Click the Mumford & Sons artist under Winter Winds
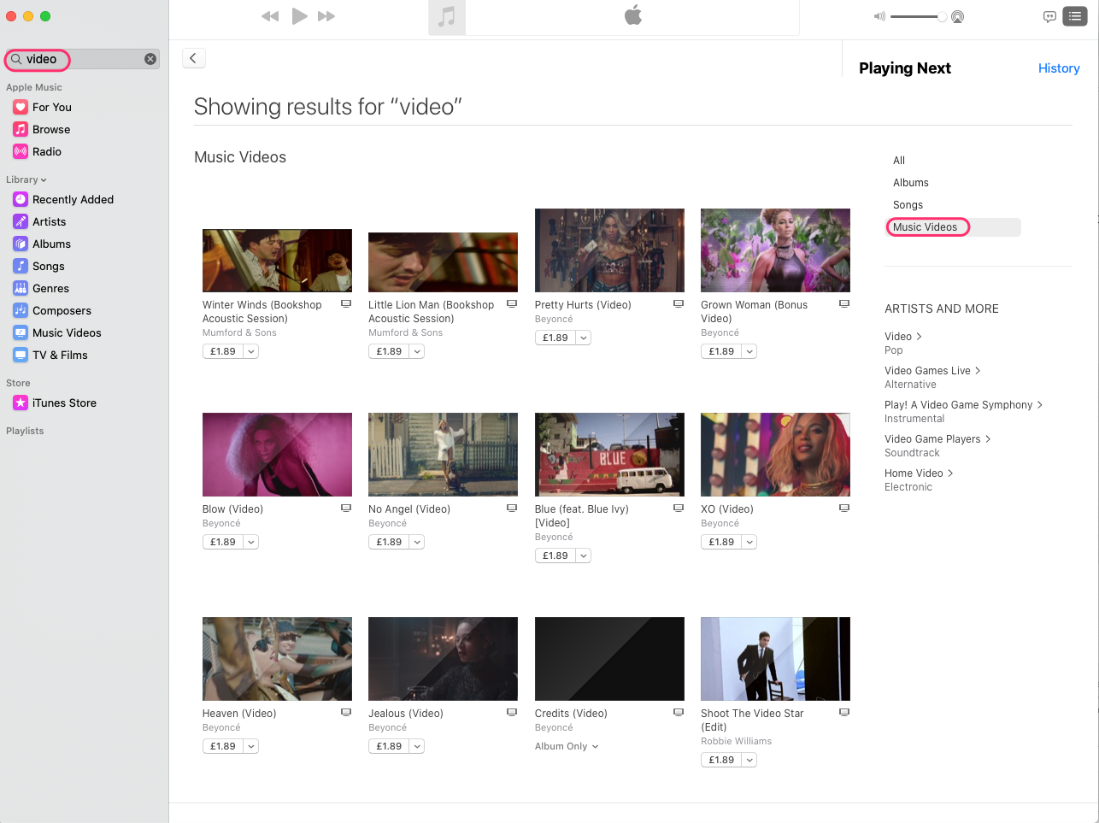The image size is (1099, 823). pyautogui.click(x=239, y=332)
